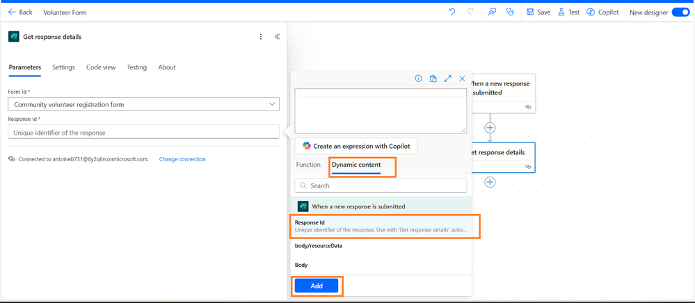This screenshot has width=695, height=303.
Task: Click the info icon in the expression popup
Action: (x=418, y=79)
